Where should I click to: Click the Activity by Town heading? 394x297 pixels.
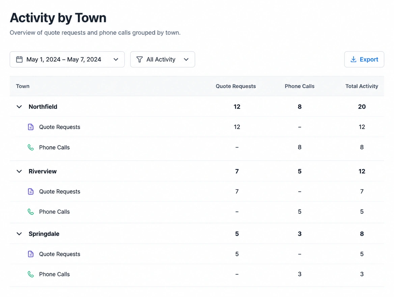58,18
